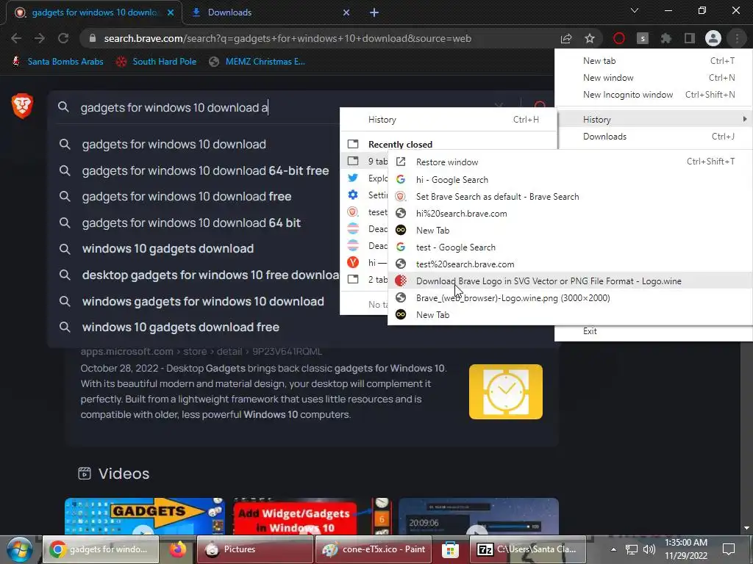Open the Santa Bombs Arabs bookmark
The image size is (753, 564).
[x=58, y=62]
